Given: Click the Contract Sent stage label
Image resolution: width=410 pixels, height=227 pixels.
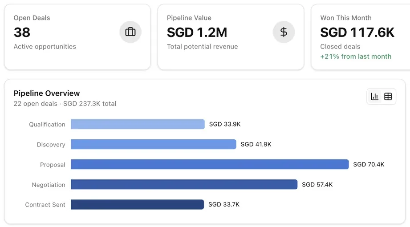Looking at the screenshot, I should click(x=45, y=205).
